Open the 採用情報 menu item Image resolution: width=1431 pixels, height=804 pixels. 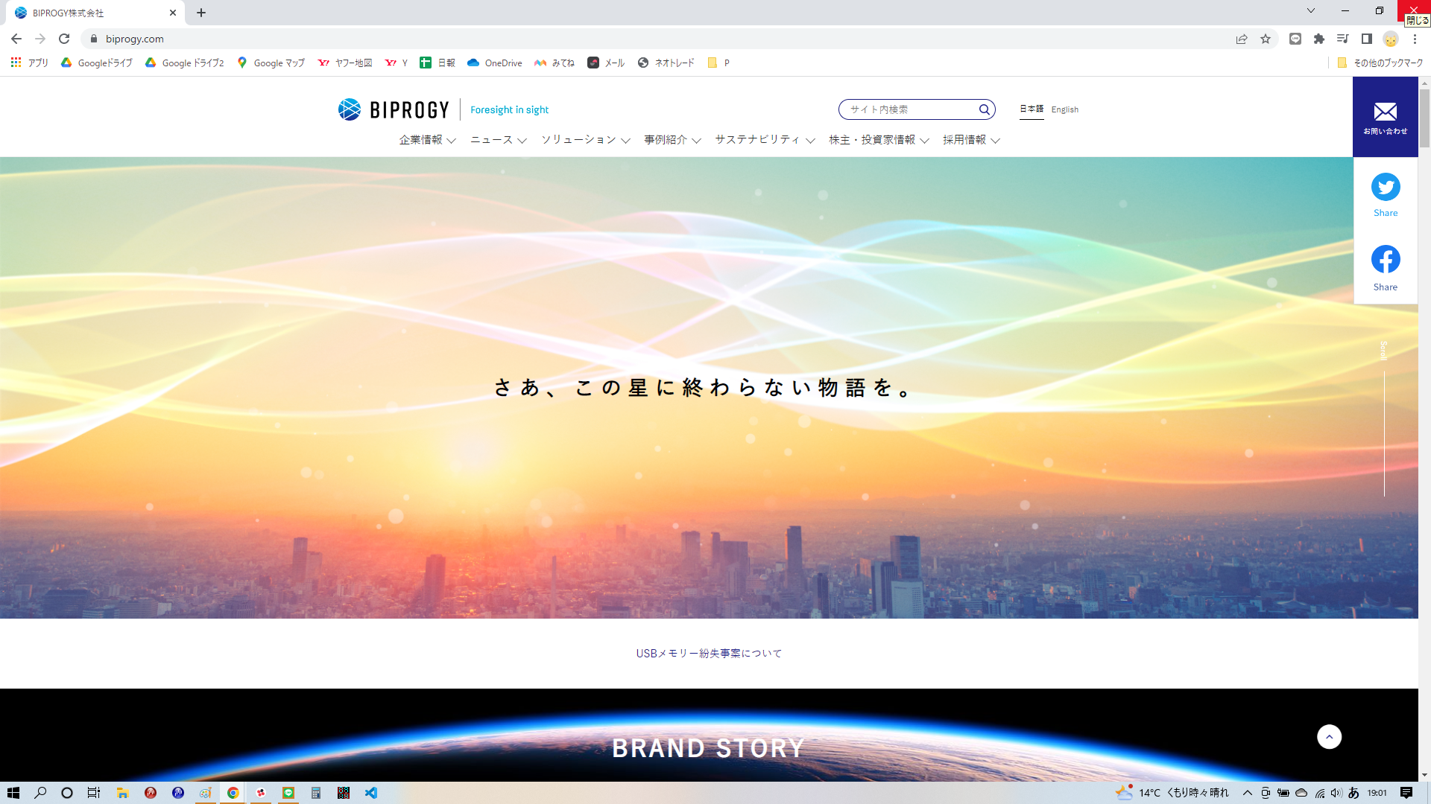[x=970, y=140]
